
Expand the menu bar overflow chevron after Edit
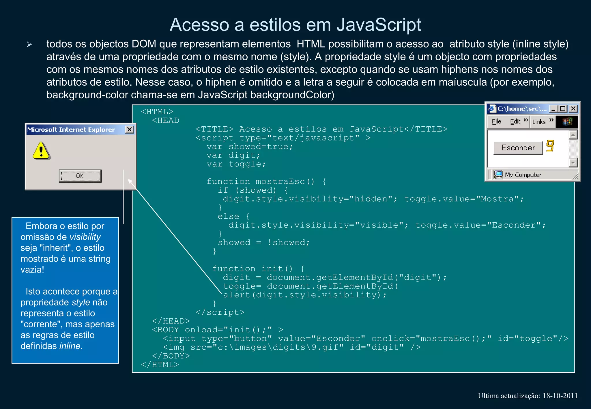[526, 120]
